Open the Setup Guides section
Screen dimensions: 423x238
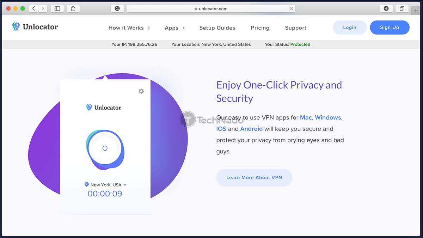tap(217, 28)
